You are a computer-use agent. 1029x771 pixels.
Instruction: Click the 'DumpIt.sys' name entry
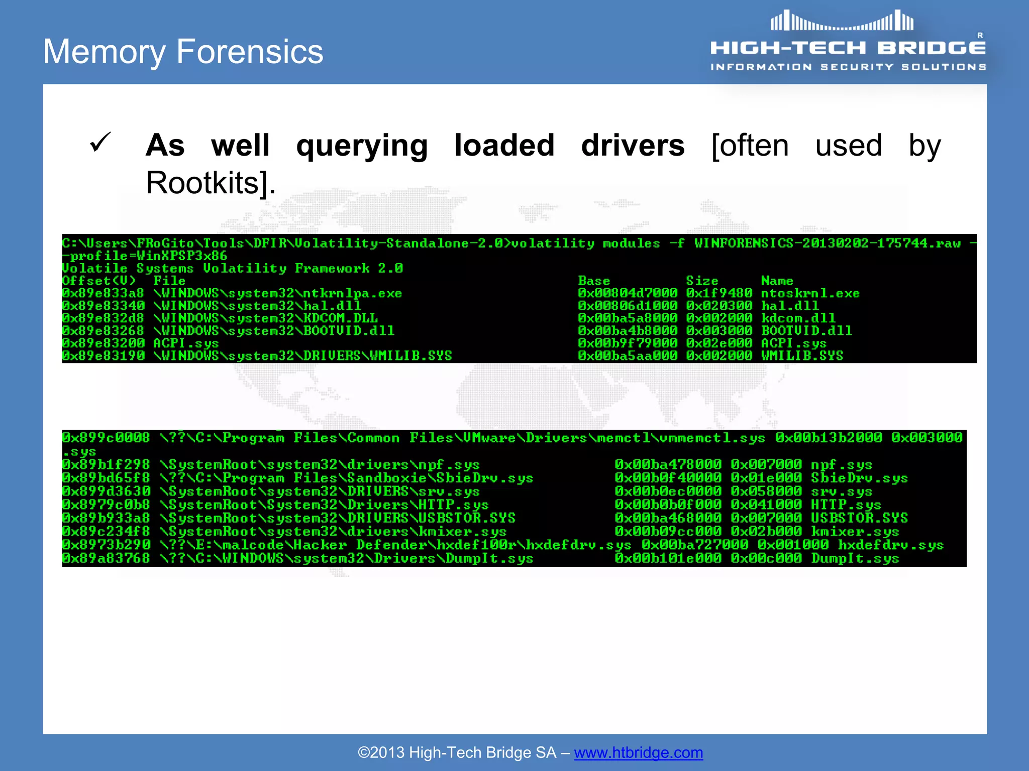(855, 558)
